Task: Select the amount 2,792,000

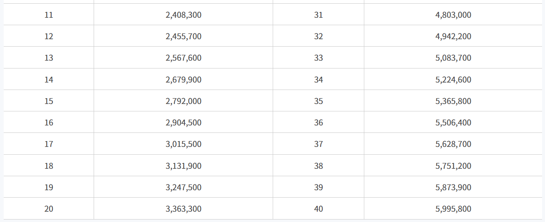Action: 184,101
